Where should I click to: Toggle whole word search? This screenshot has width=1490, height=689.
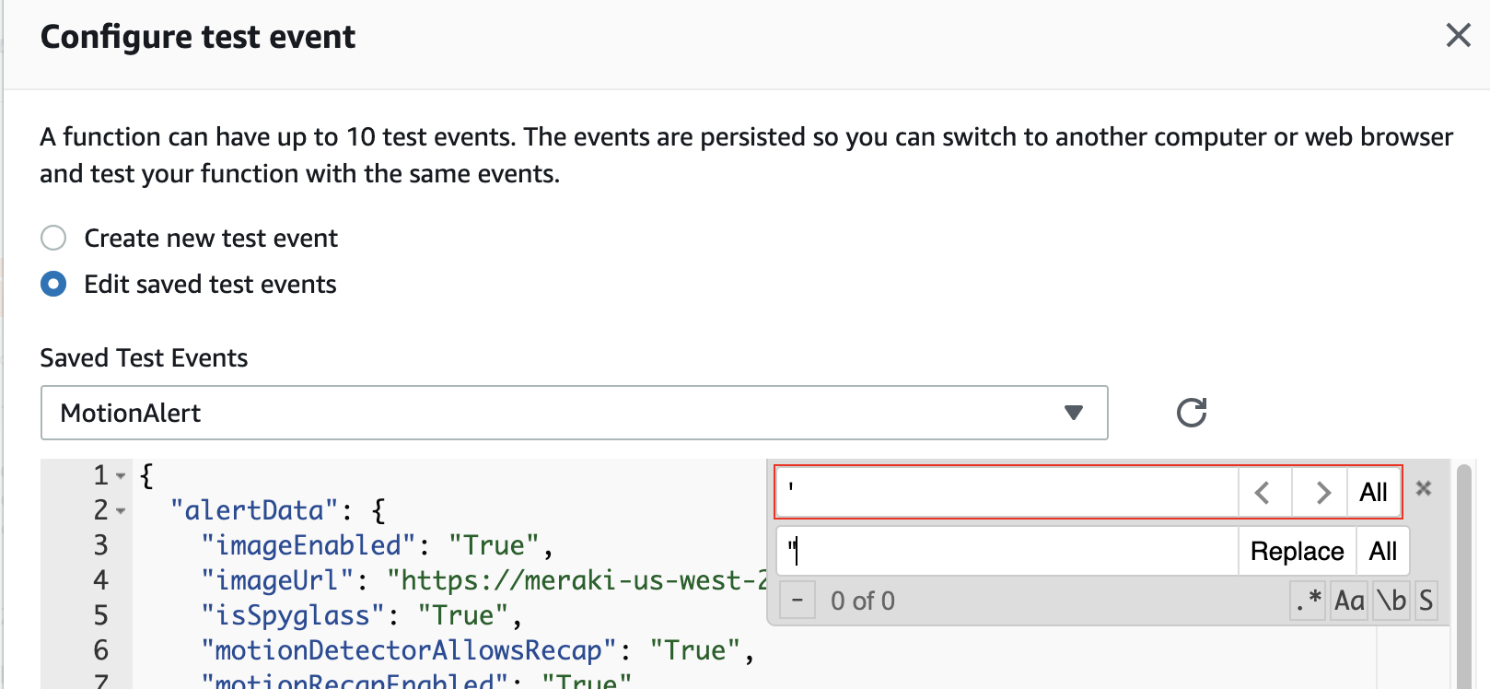(1391, 601)
